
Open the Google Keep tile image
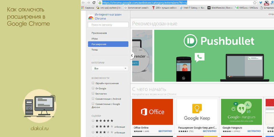197,112
